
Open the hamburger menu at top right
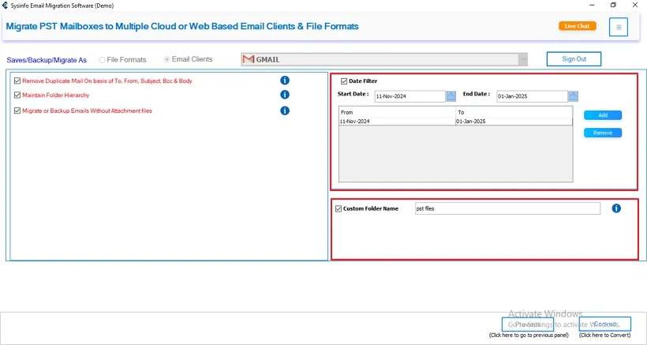(619, 27)
